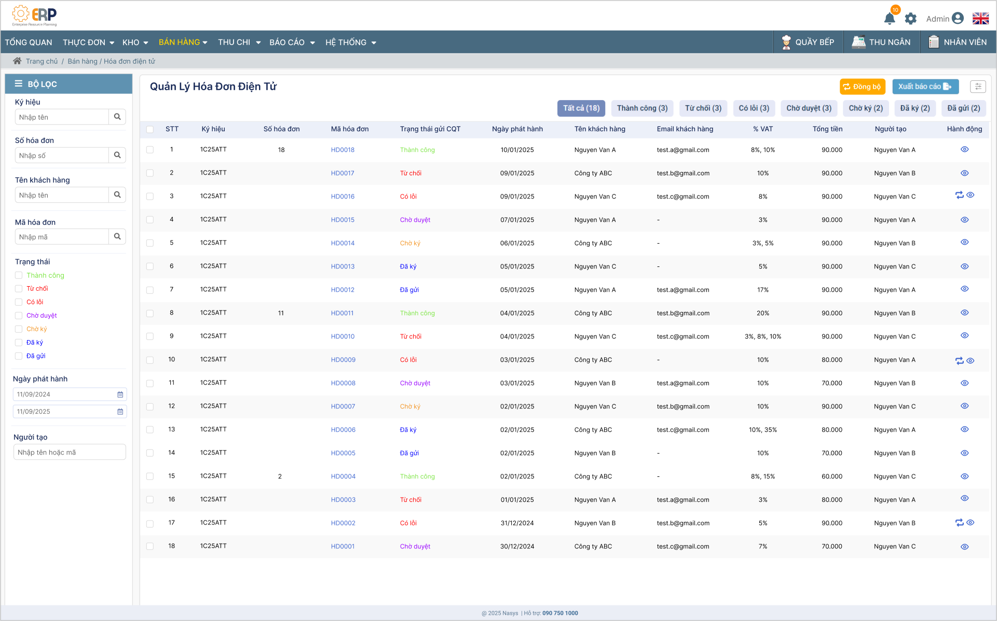Focus the Mã hóa đơn Nhập mã input

62,236
